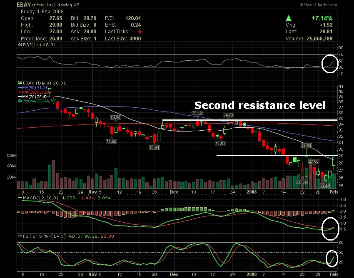
Task: Click the Chg value +1.92
Action: [326, 25]
